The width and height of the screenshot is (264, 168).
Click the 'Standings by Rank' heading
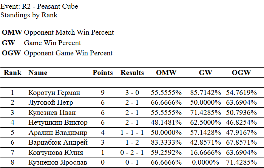coord(29,15)
